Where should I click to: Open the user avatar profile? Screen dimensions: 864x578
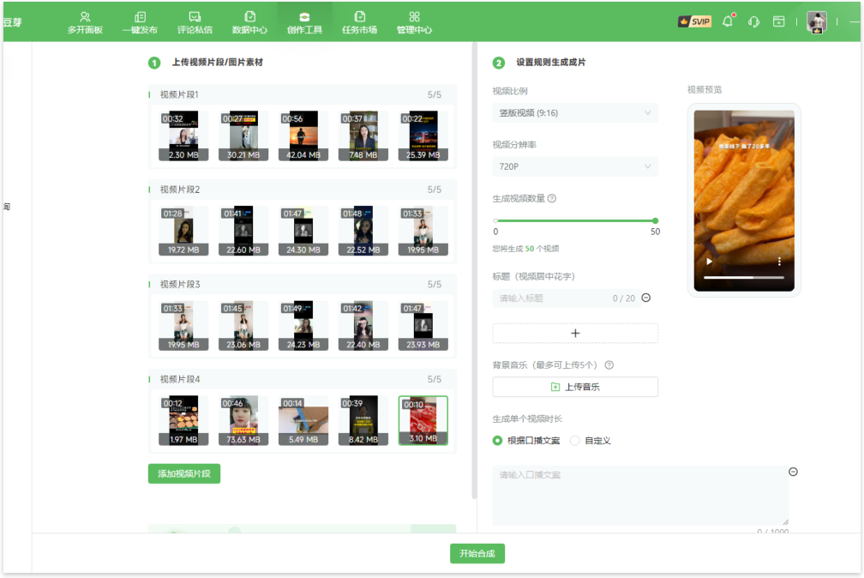[817, 22]
